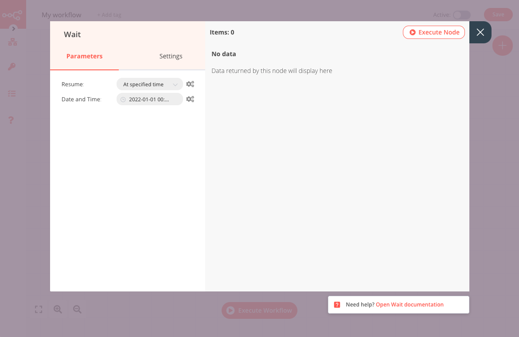Click the n8n logo icon

pyautogui.click(x=12, y=15)
